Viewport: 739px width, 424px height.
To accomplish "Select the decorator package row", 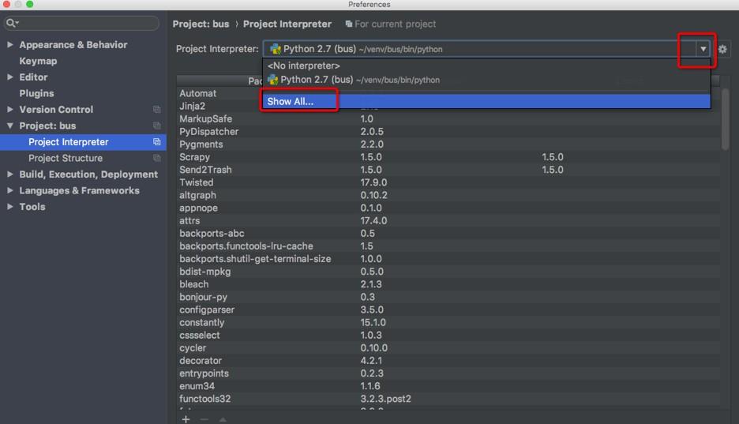I will pyautogui.click(x=448, y=360).
